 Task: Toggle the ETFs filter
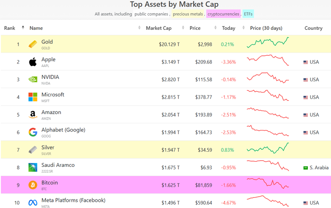tap(248, 14)
